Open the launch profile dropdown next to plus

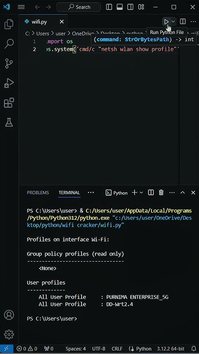[x=142, y=193]
